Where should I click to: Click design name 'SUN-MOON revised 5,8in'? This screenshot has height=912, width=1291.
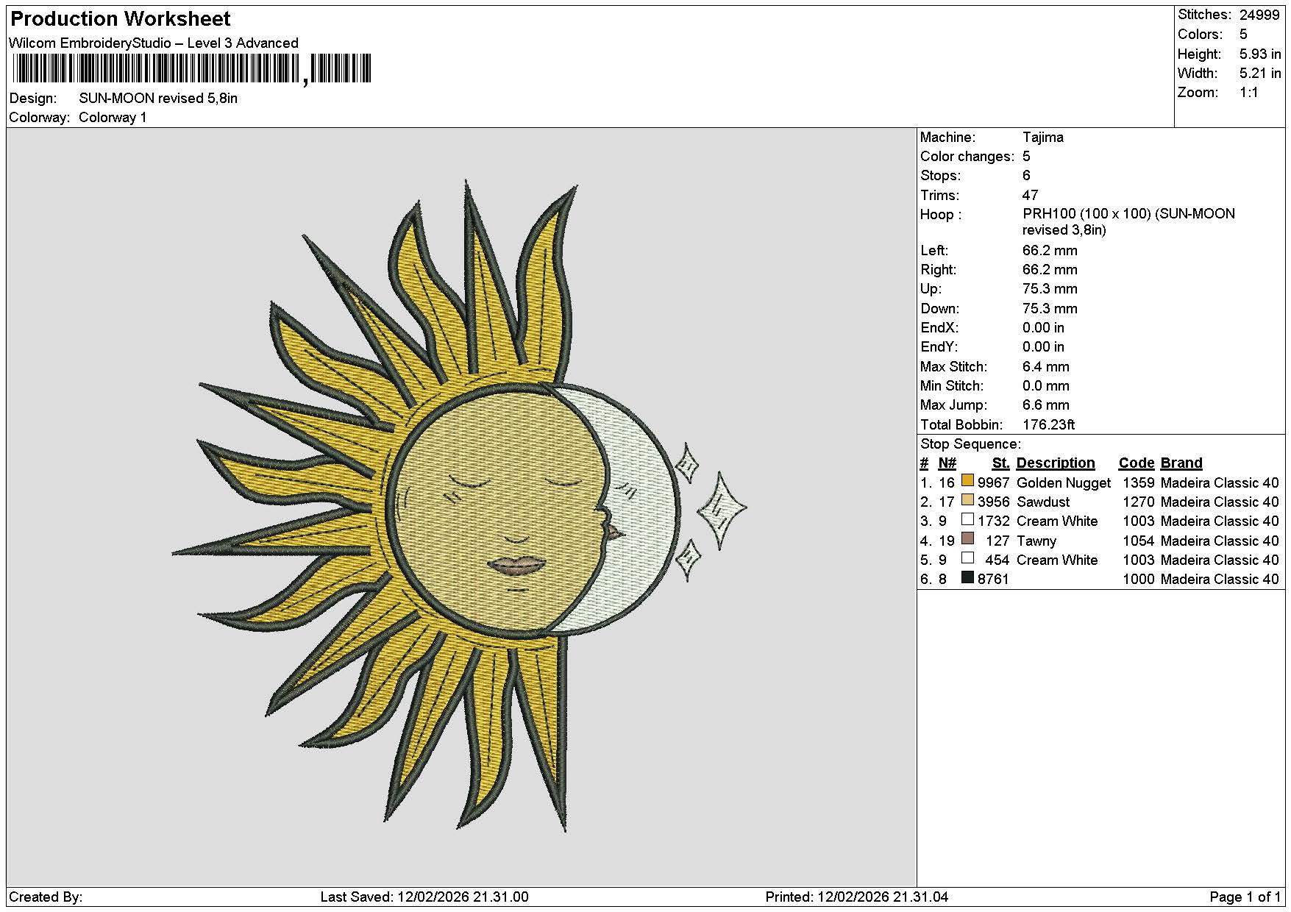tap(158, 98)
